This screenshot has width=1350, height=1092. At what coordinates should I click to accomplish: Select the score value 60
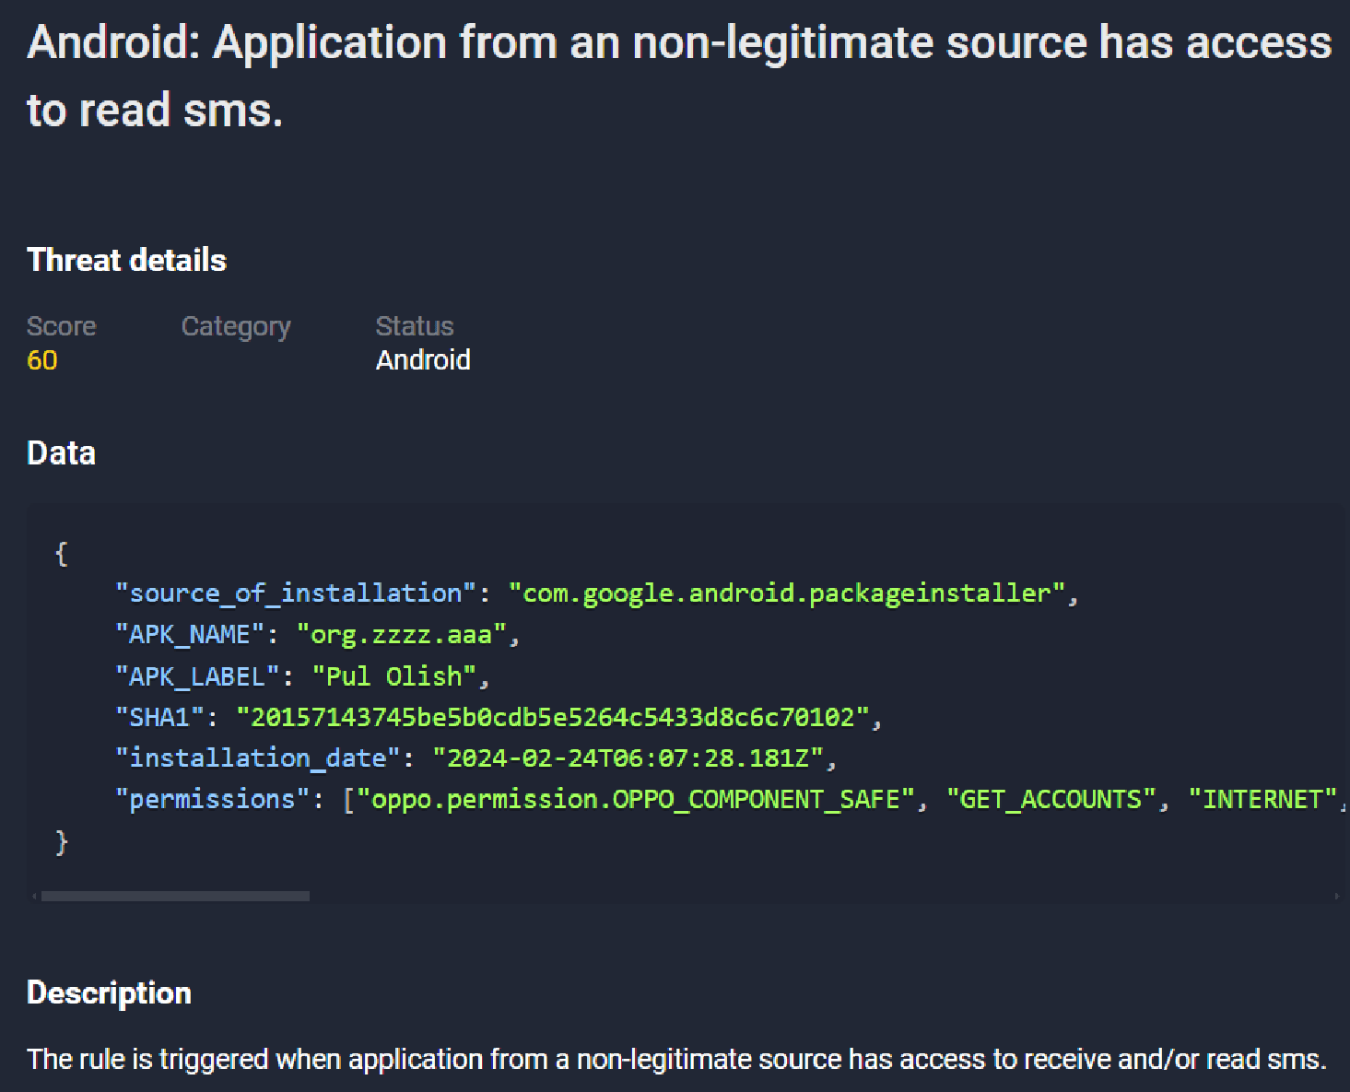click(42, 360)
